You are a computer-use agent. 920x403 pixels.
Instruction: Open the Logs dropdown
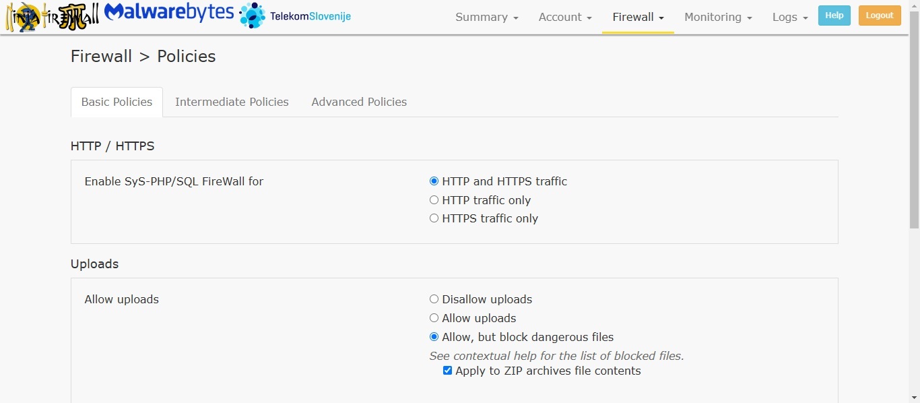[x=789, y=18]
